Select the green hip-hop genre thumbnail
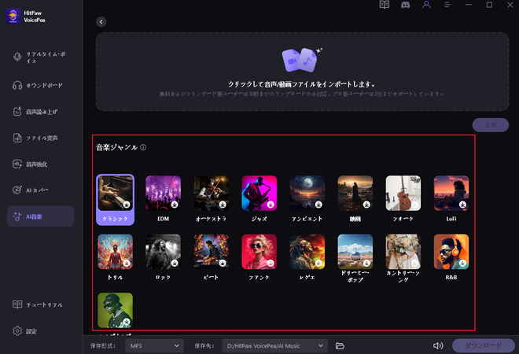This screenshot has height=354, width=519. click(115, 310)
